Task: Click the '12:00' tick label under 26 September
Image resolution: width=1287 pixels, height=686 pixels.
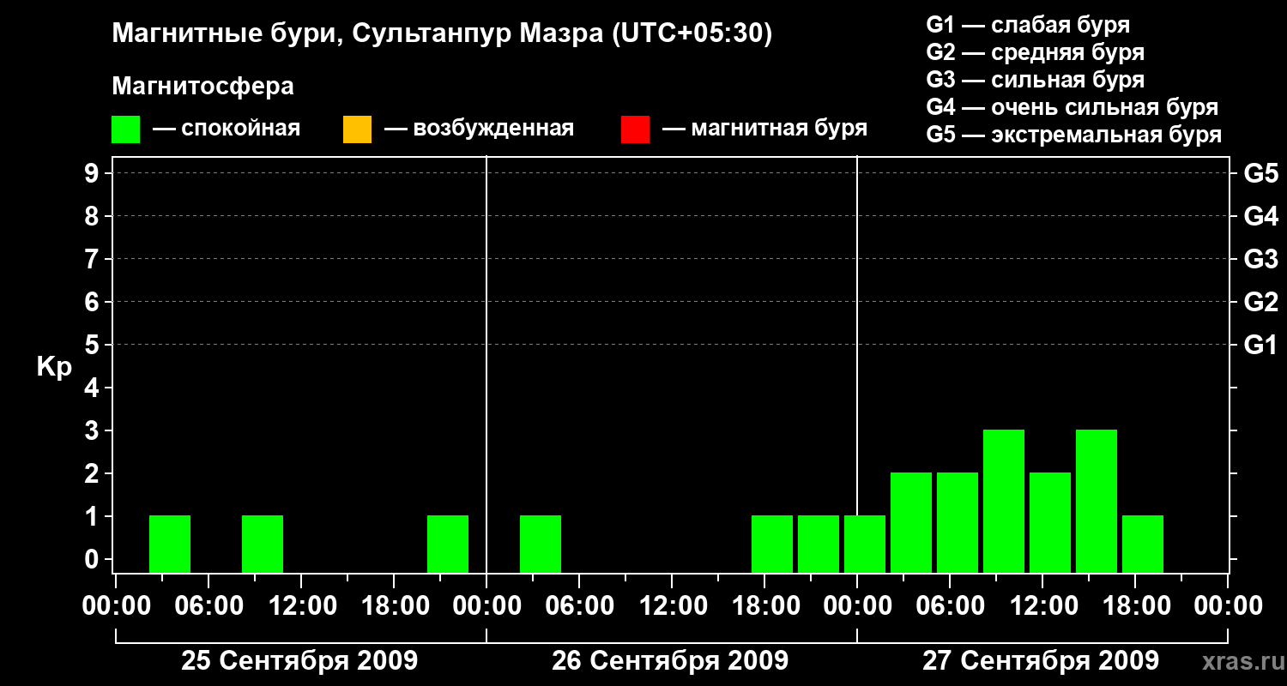Action: click(672, 606)
